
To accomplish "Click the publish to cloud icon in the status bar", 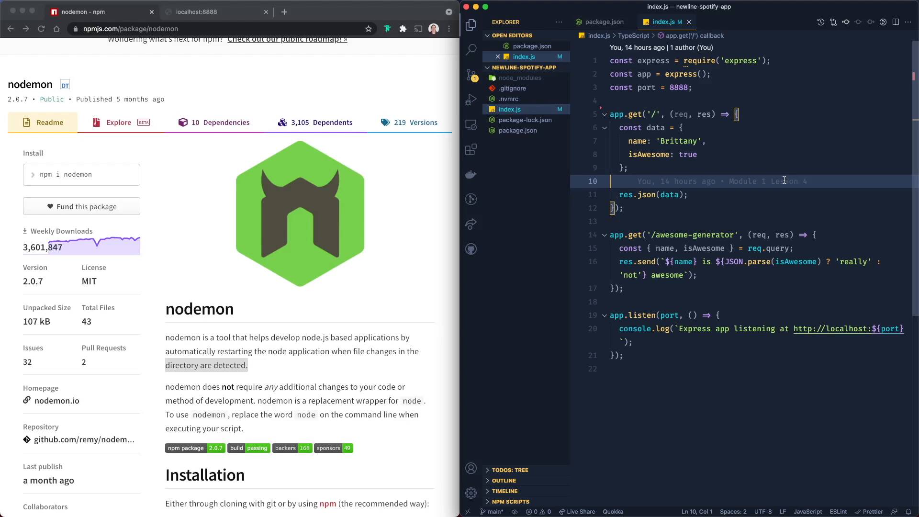I will (515, 512).
